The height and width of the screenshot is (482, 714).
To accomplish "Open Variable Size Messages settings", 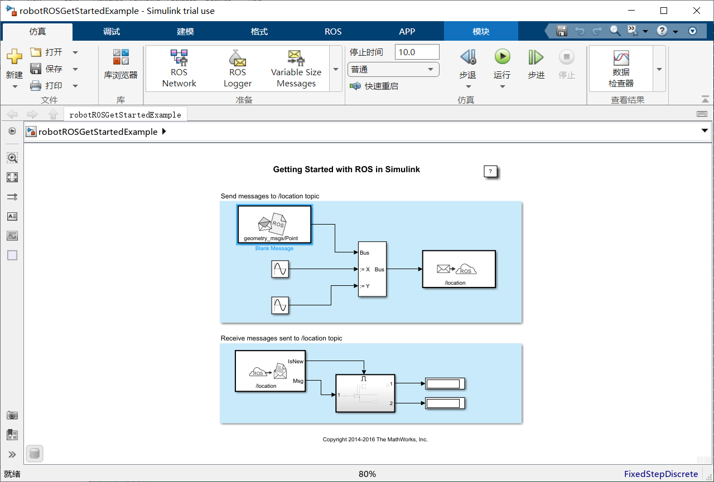I will pyautogui.click(x=296, y=69).
